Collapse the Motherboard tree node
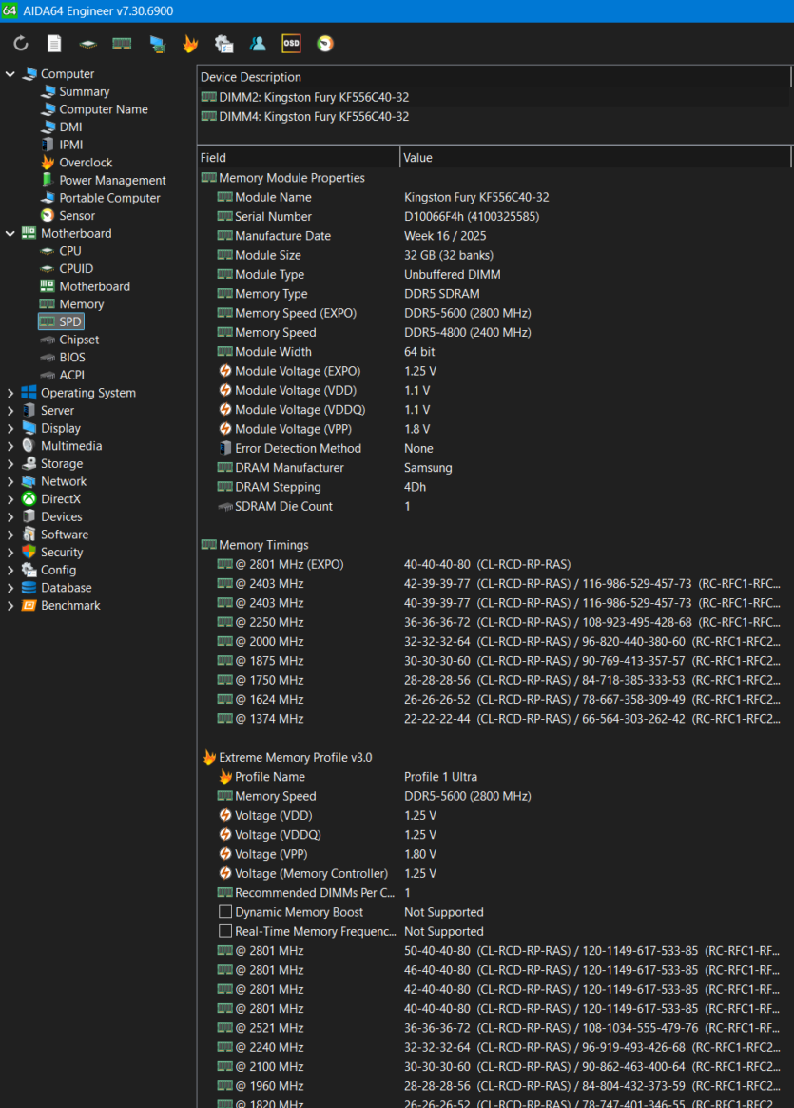Viewport: 794px width, 1108px height. (10, 233)
